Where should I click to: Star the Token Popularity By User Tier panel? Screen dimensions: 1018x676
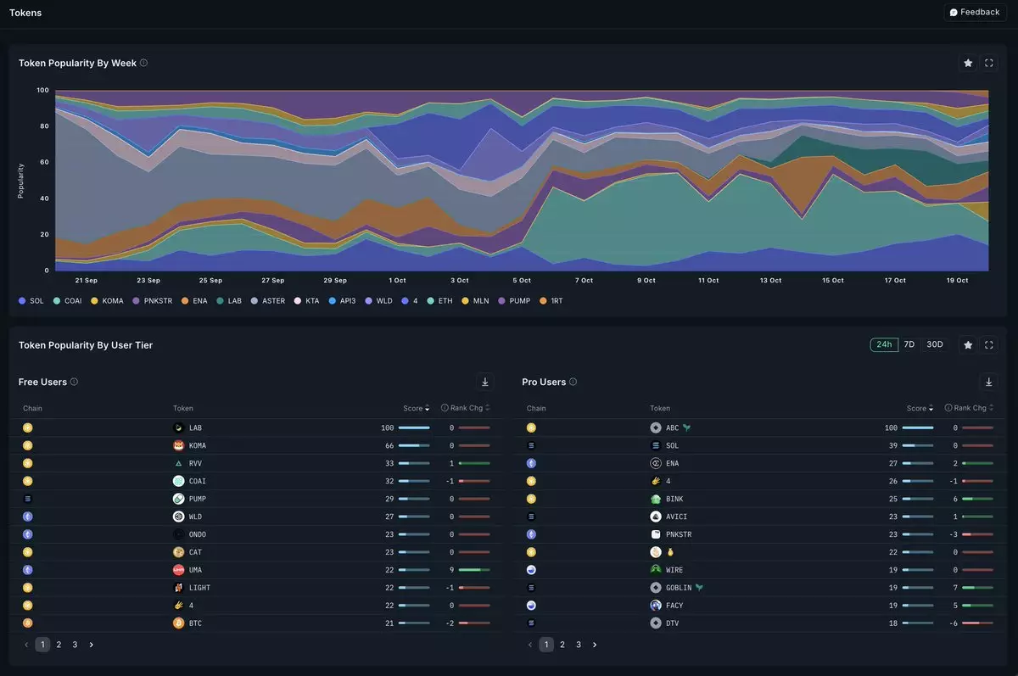tap(968, 344)
